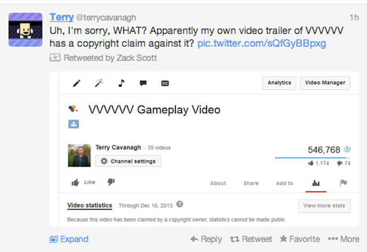Open the About tab
367x252 pixels.
click(218, 183)
